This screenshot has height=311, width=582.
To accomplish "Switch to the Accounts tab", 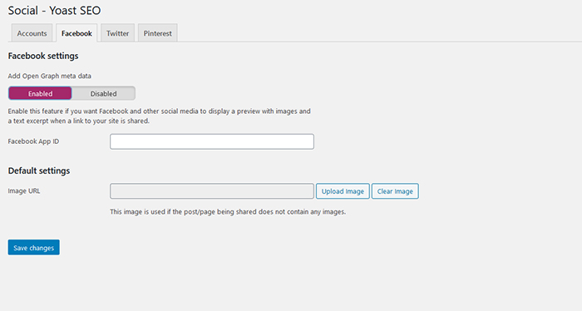I will click(32, 33).
